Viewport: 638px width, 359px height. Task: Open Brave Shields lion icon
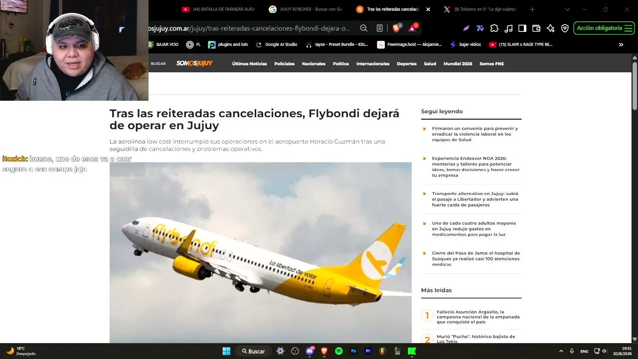click(397, 28)
